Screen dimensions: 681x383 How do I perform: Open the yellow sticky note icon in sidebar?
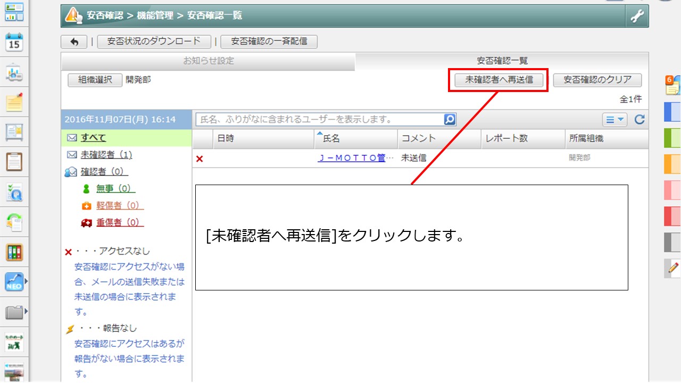pos(14,102)
